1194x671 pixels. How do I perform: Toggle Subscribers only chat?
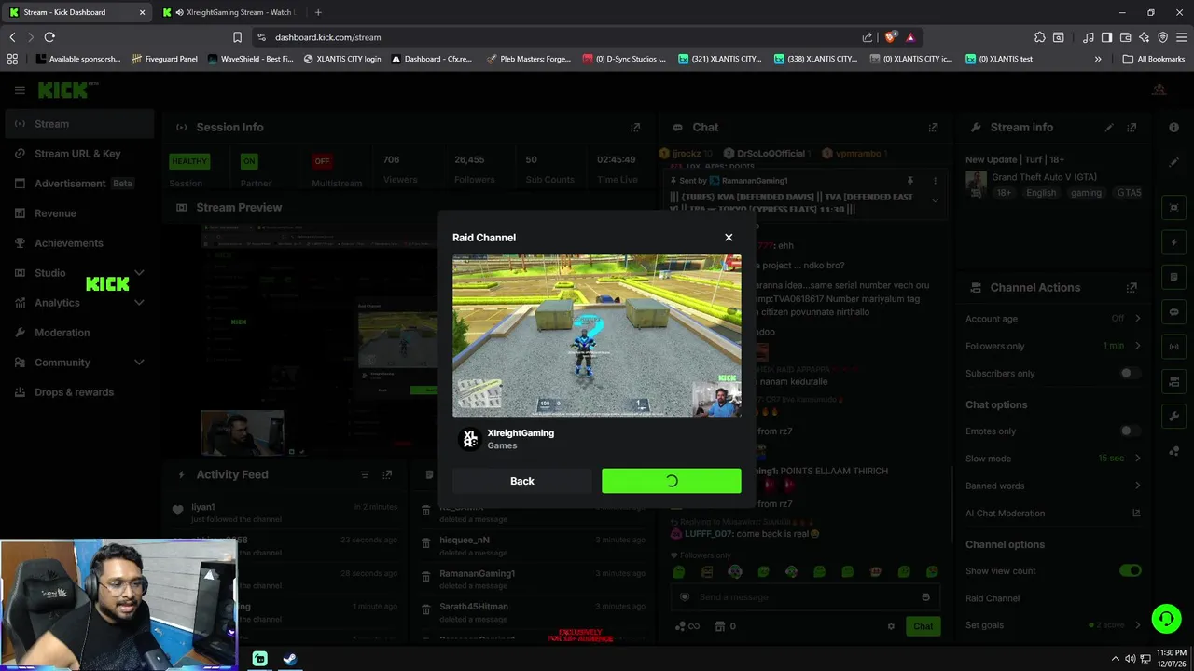coord(1130,374)
